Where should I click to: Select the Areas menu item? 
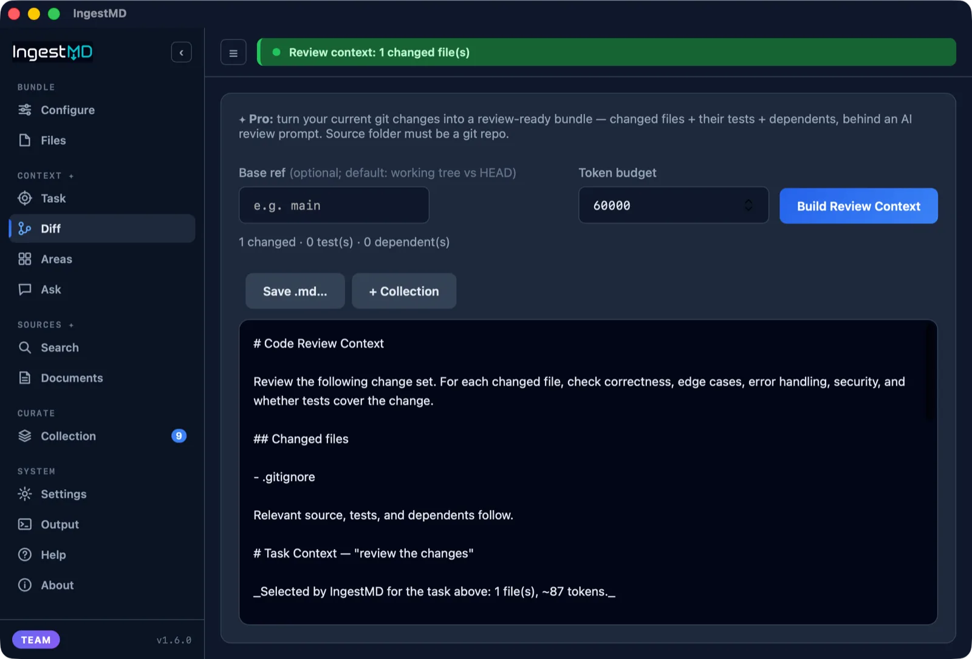(102, 259)
